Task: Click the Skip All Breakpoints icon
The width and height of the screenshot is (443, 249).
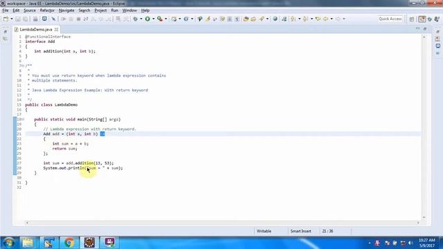Action: [x=53, y=19]
